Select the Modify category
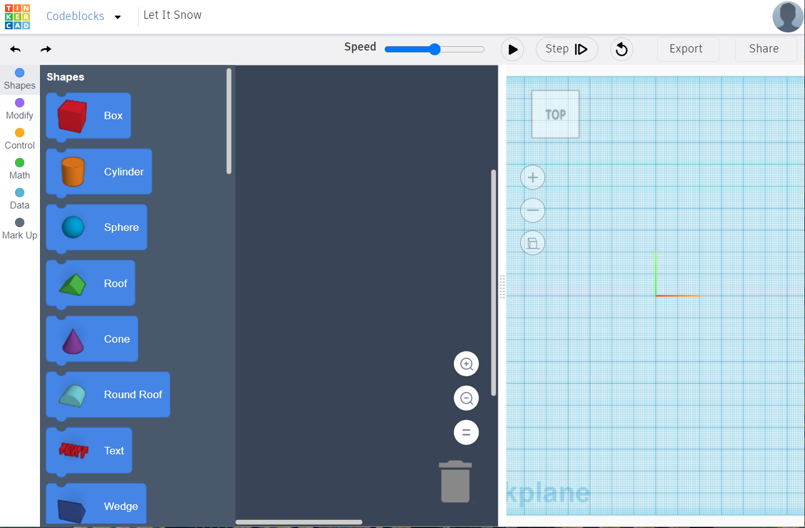This screenshot has height=528, width=805. 19,109
